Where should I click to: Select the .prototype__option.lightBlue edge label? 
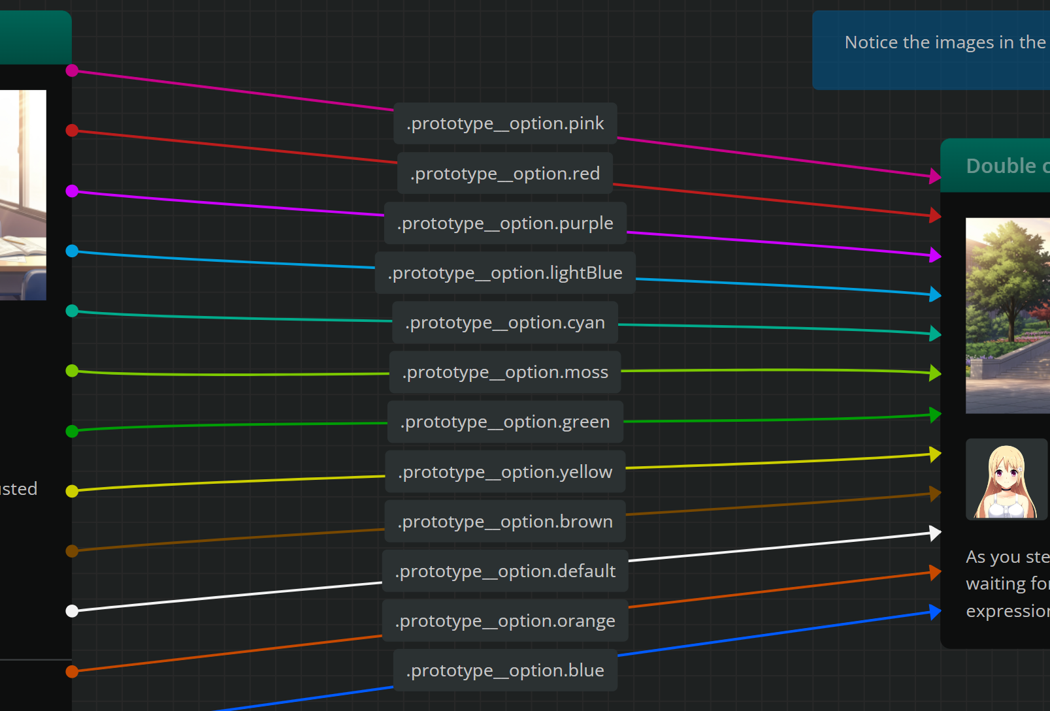pyautogui.click(x=505, y=273)
